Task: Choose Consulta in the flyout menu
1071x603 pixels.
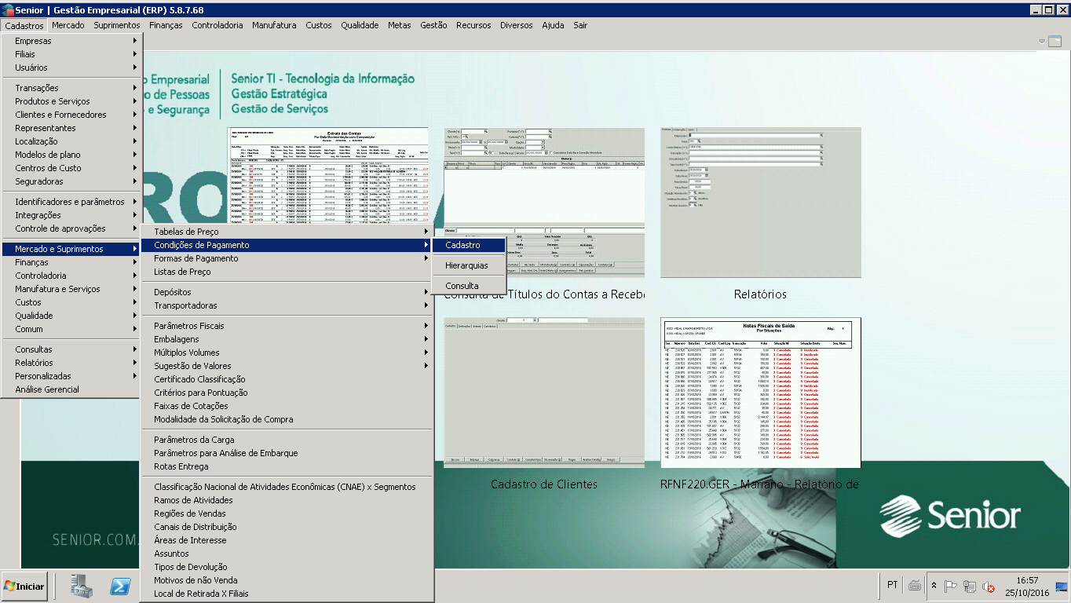Action: pos(468,286)
